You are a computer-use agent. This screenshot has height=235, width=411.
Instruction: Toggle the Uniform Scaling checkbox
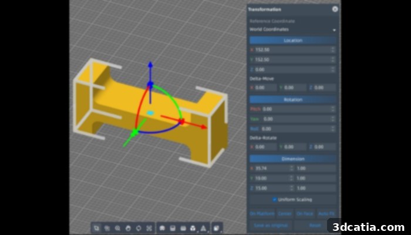[x=274, y=200]
